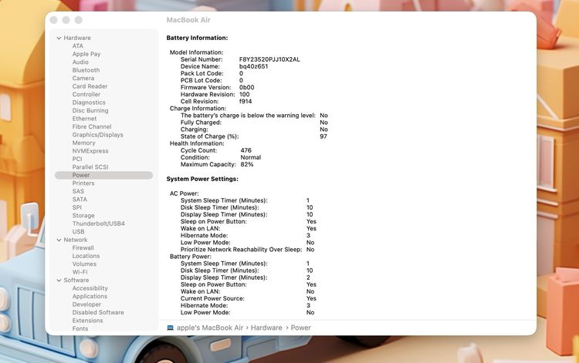Screen dimensions: 579x363
Task: Open Storage in the sidebar
Action: [x=83, y=216]
